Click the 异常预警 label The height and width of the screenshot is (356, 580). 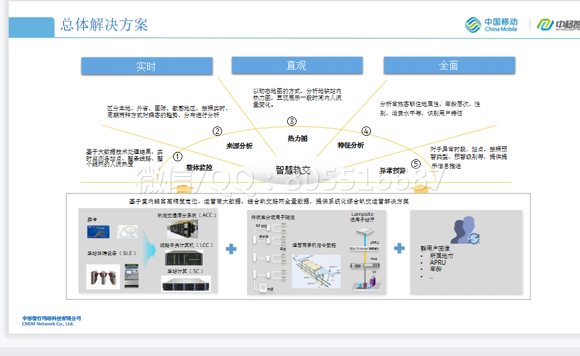click(x=393, y=171)
